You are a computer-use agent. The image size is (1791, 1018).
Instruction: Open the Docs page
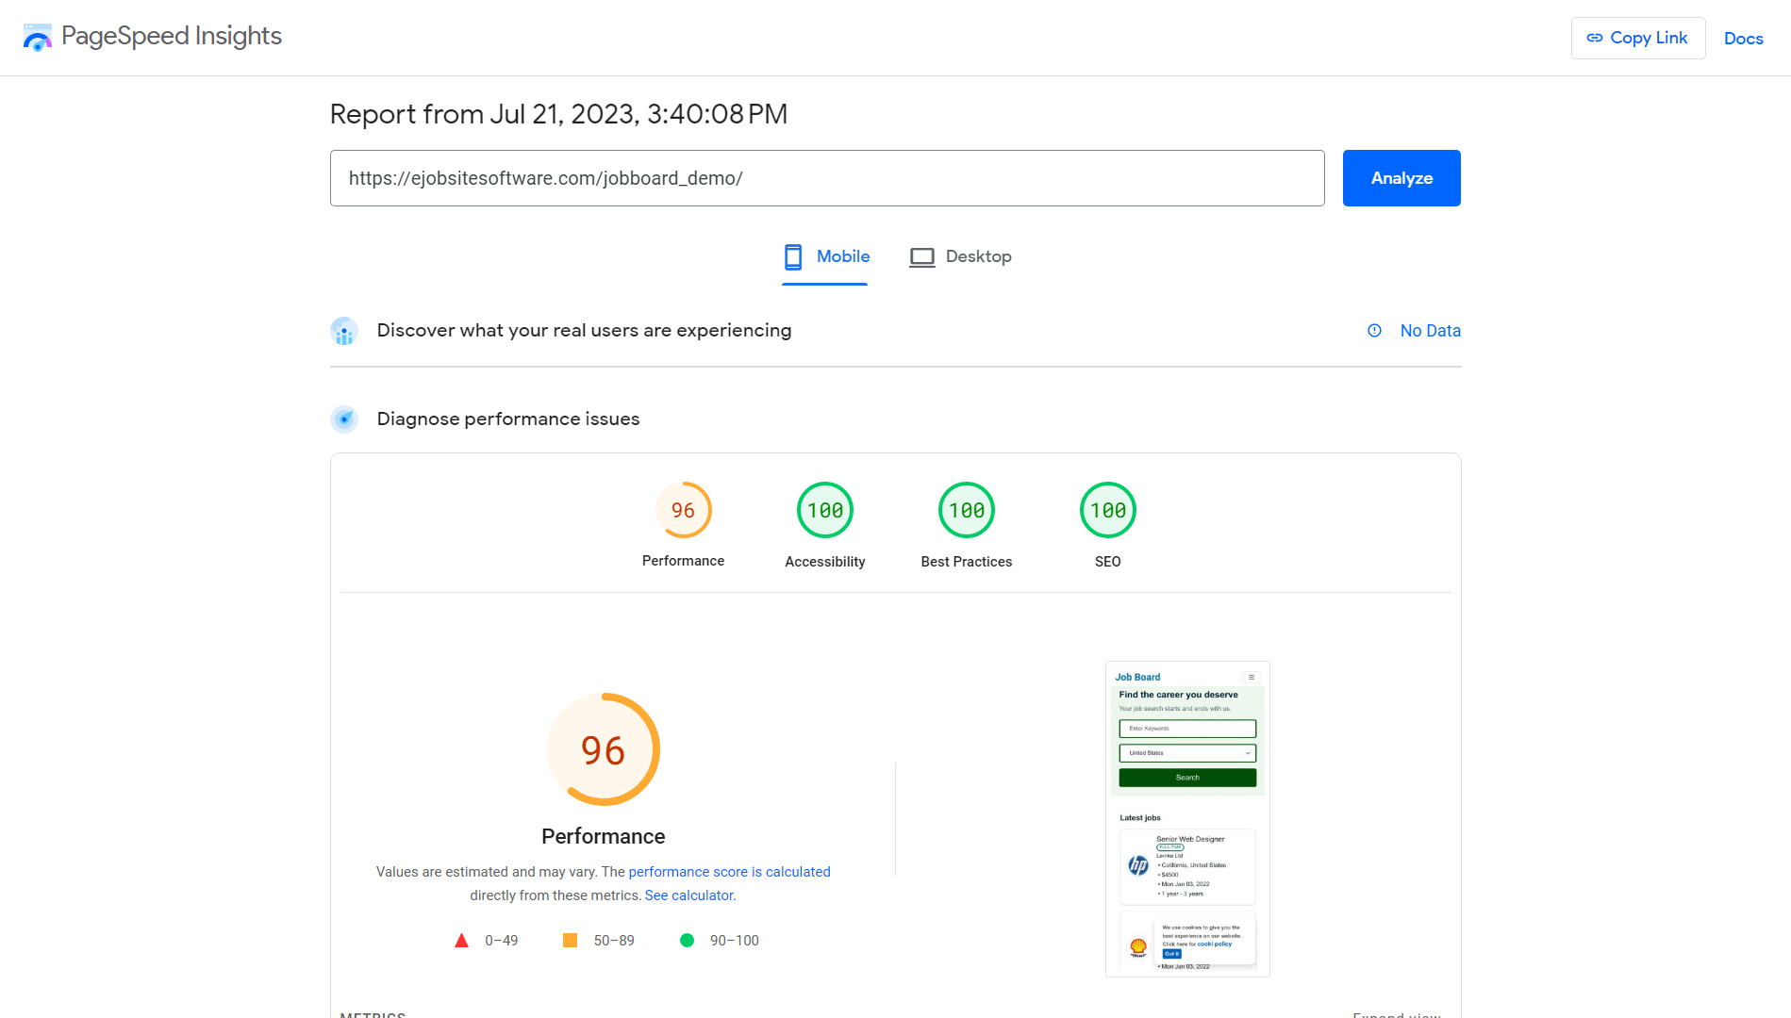pos(1743,39)
